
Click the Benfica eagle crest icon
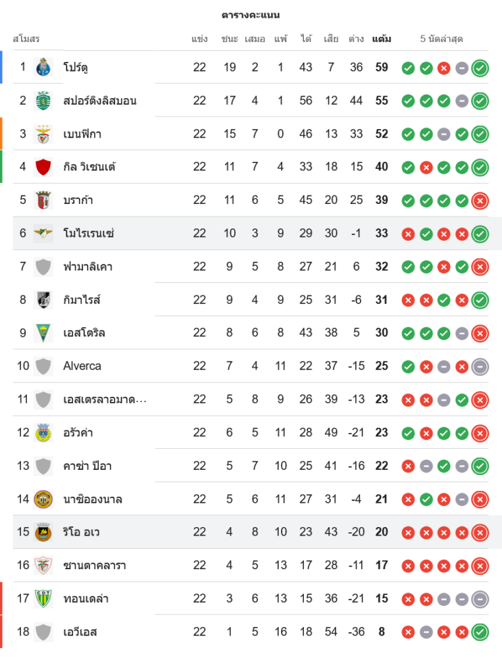click(x=43, y=134)
